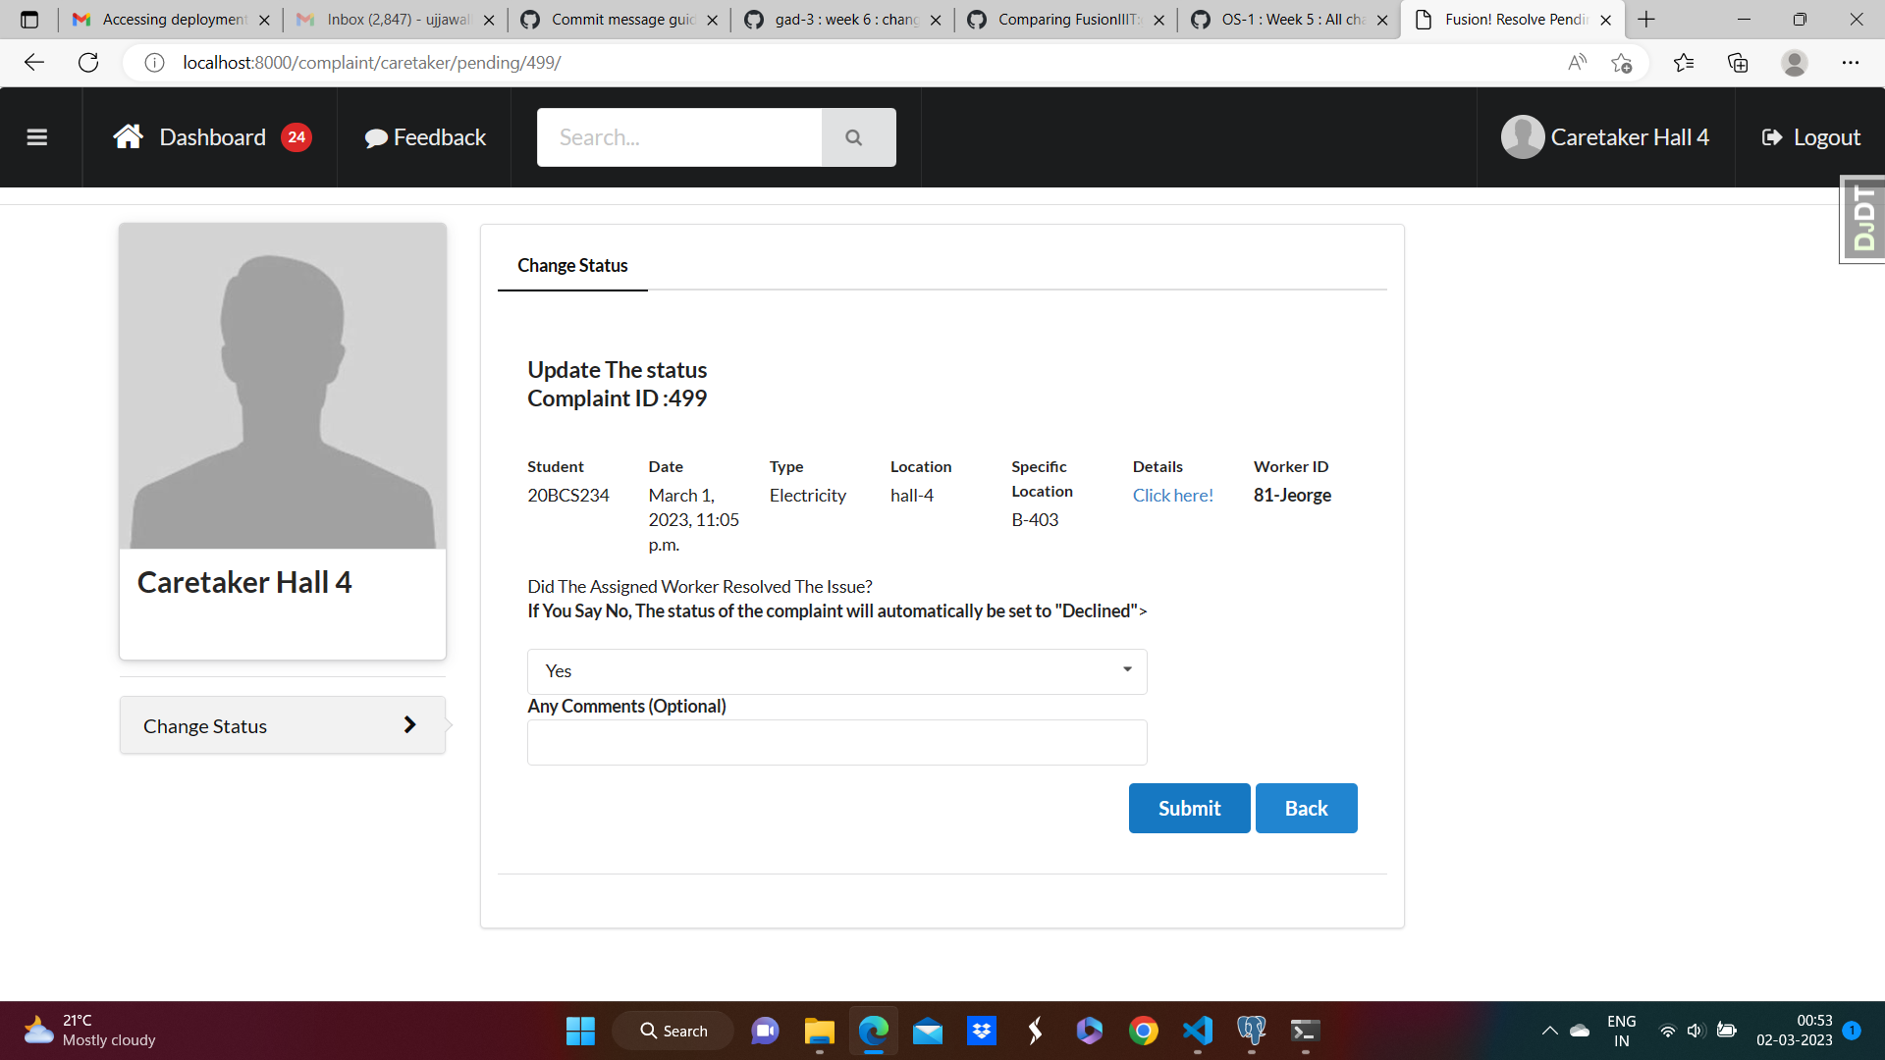The height and width of the screenshot is (1060, 1885).
Task: Add this page to favorites
Action: (1621, 63)
